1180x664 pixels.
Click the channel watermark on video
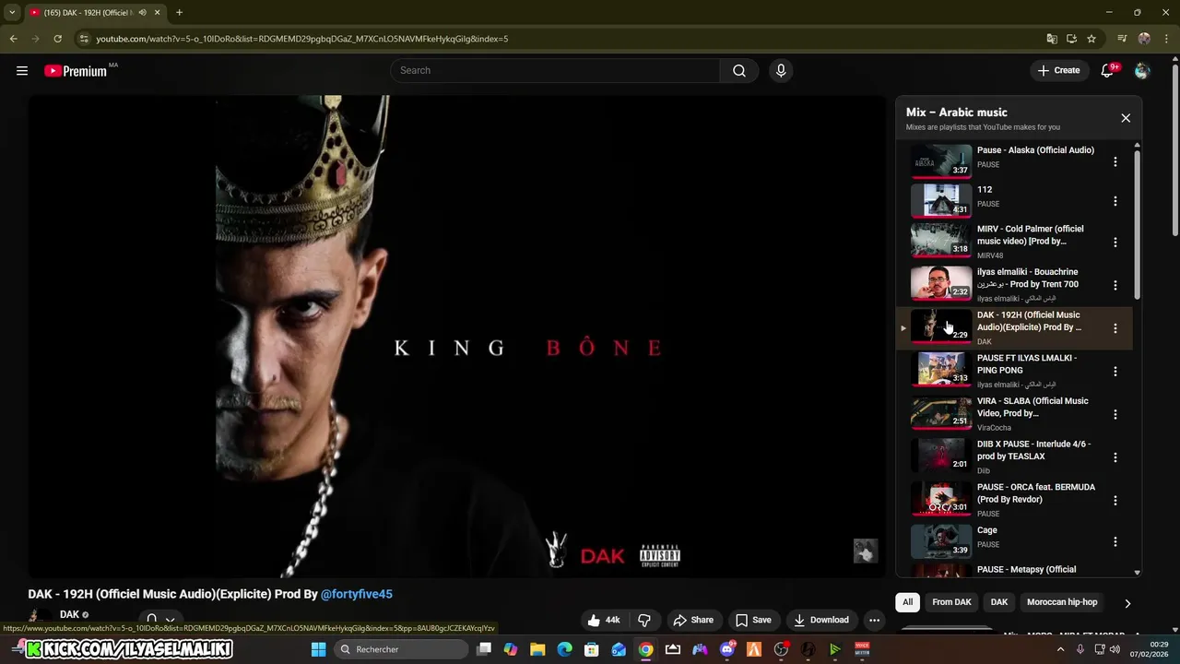point(865,551)
